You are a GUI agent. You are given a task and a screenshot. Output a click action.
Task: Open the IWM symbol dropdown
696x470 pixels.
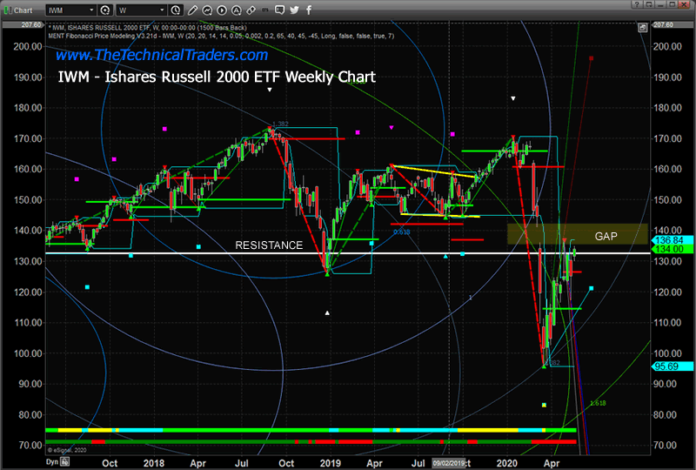point(71,10)
